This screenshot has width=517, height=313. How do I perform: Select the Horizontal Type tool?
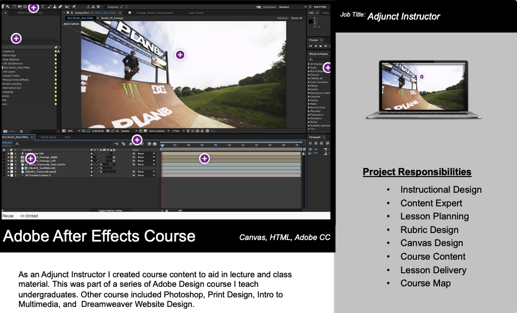click(42, 7)
